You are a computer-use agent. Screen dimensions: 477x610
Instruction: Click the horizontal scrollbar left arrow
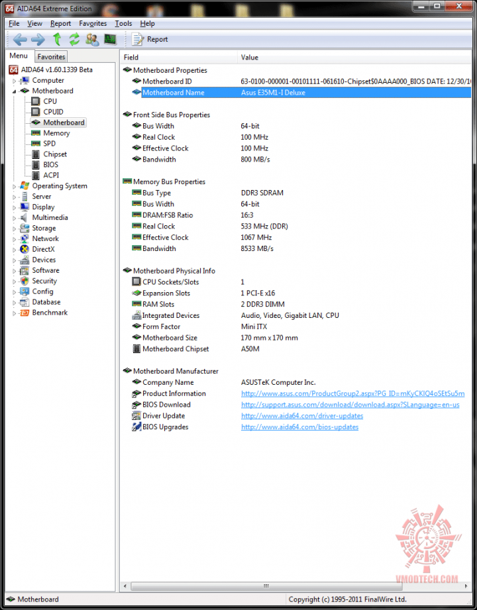point(125,586)
